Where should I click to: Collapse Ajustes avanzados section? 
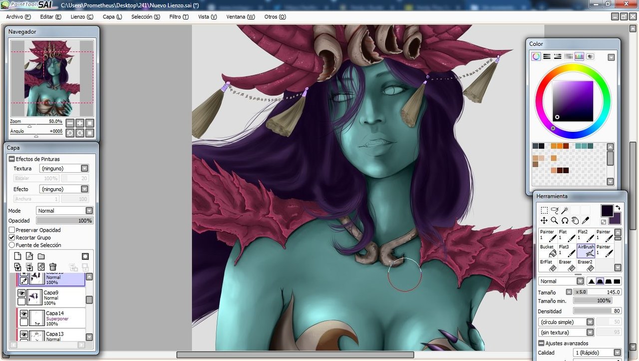click(x=541, y=343)
